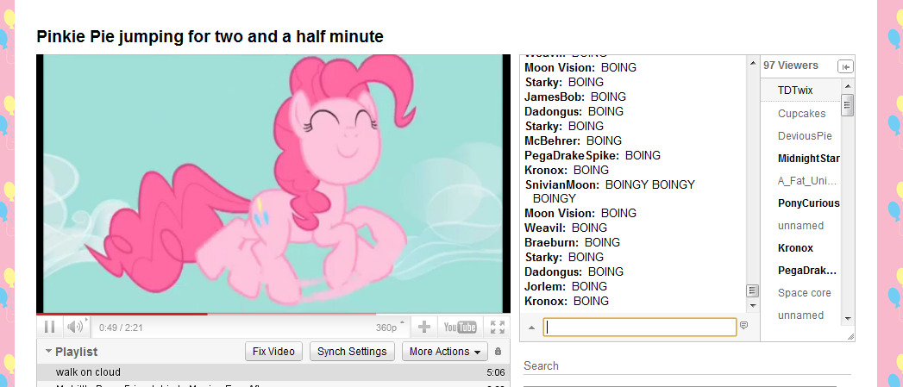
Task: Click the Braeburn name in chat
Action: 553,242
